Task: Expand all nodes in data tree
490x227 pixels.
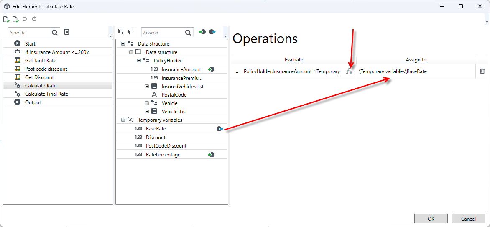Action: pos(121,32)
